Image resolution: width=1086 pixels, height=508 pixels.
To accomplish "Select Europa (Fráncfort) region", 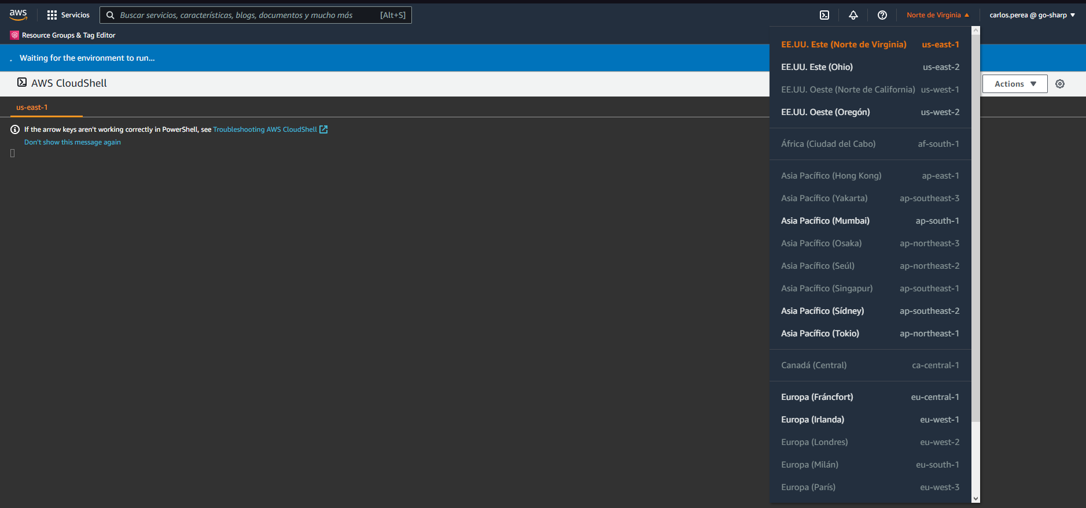I will click(x=870, y=397).
